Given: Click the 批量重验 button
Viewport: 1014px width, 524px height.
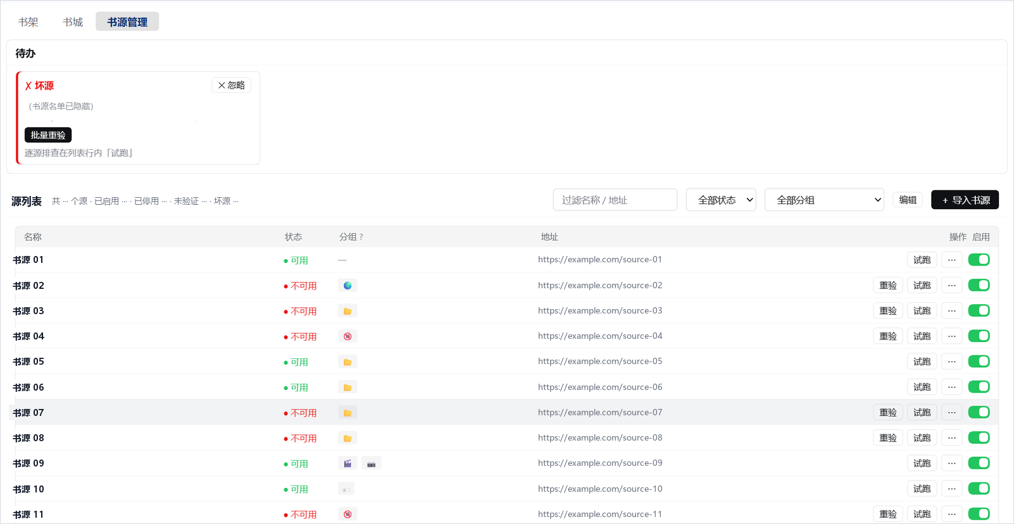Looking at the screenshot, I should pyautogui.click(x=48, y=135).
